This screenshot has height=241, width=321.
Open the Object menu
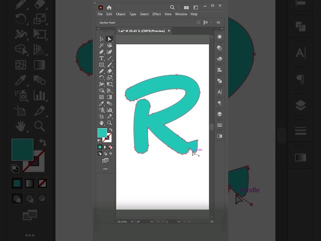[x=120, y=14]
